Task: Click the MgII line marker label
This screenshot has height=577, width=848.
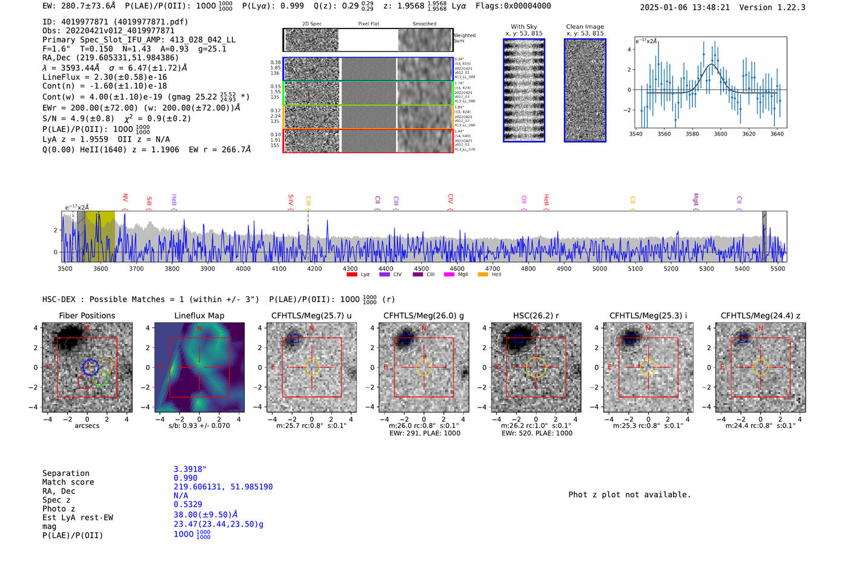Action: 696,200
